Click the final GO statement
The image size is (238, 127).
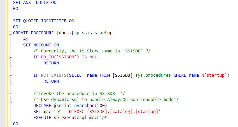click(16, 124)
